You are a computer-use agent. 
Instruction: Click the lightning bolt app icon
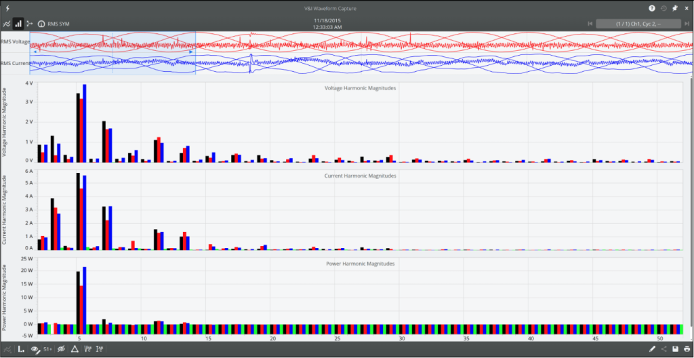click(7, 8)
